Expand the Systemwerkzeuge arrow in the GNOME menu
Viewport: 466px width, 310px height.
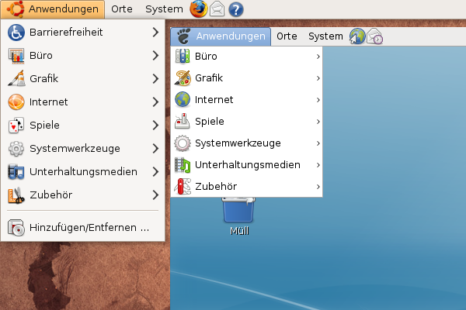tap(318, 143)
